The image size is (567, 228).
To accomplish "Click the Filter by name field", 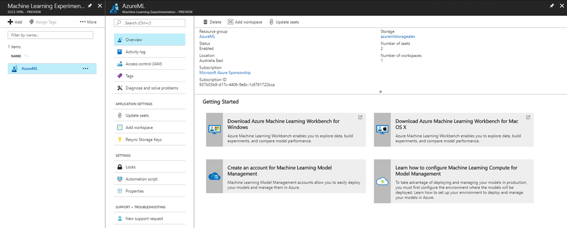I will point(50,35).
